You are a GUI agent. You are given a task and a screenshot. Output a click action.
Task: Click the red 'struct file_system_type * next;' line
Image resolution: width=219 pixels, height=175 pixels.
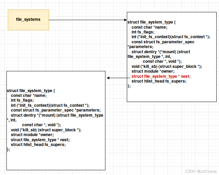[161, 76]
